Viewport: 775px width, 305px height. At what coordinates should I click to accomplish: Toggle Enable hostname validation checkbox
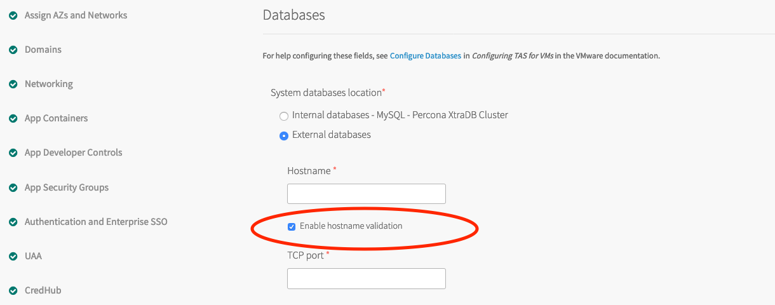pyautogui.click(x=292, y=226)
